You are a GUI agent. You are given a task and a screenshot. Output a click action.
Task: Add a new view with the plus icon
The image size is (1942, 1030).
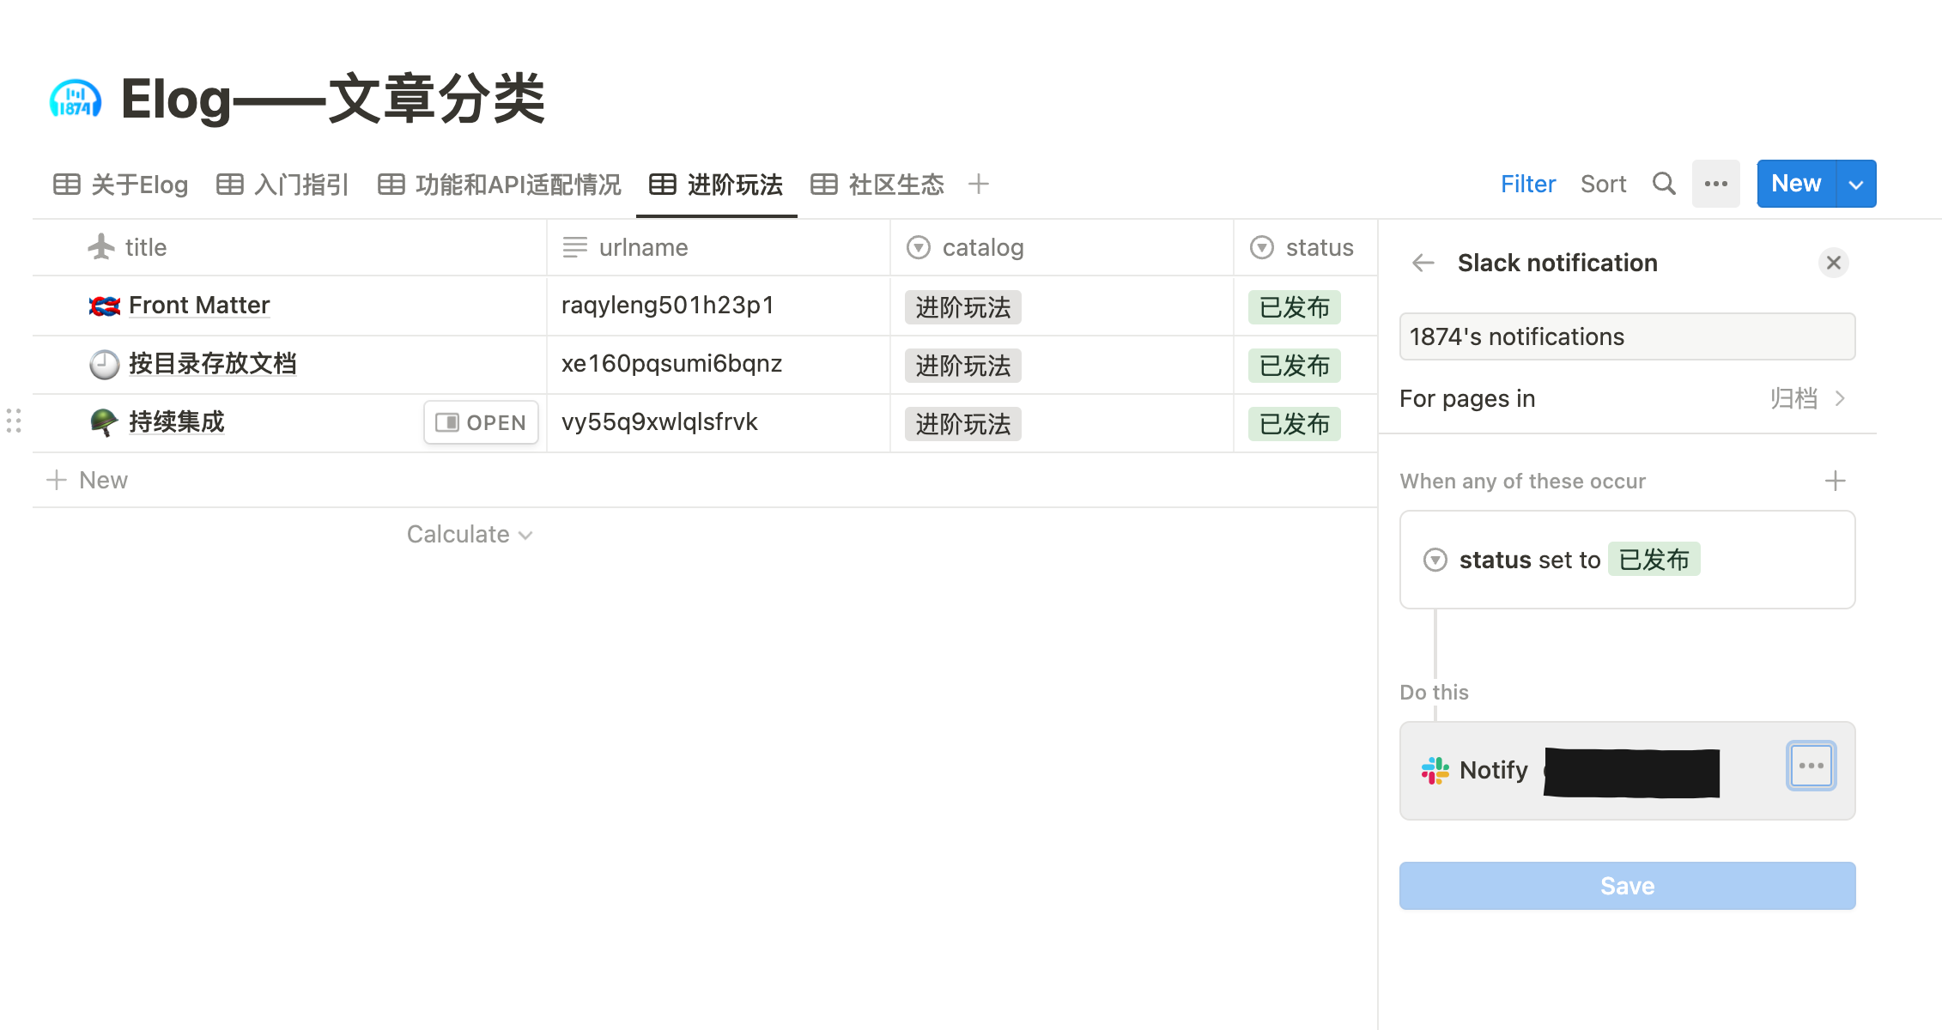pos(979,183)
